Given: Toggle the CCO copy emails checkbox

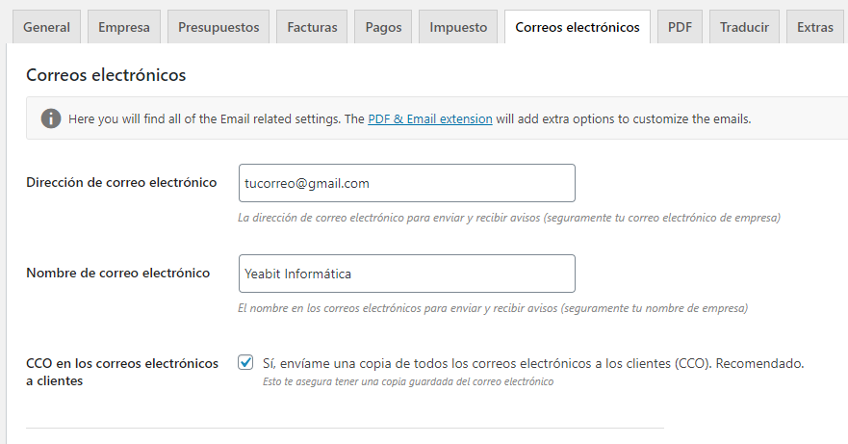Looking at the screenshot, I should pos(245,362).
